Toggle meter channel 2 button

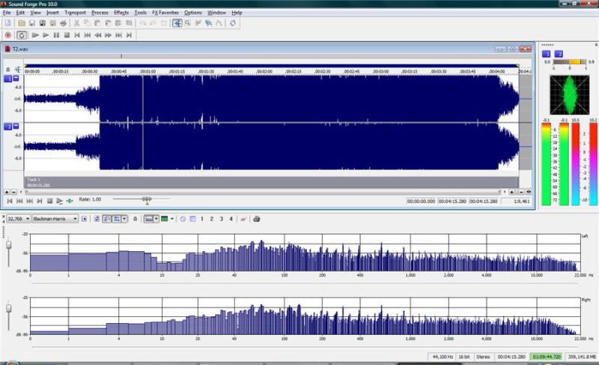click(559, 54)
